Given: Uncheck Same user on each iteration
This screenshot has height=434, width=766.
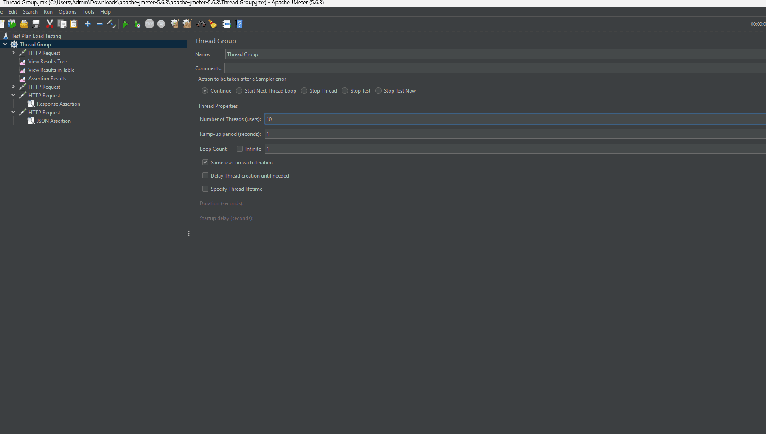Looking at the screenshot, I should click(205, 162).
